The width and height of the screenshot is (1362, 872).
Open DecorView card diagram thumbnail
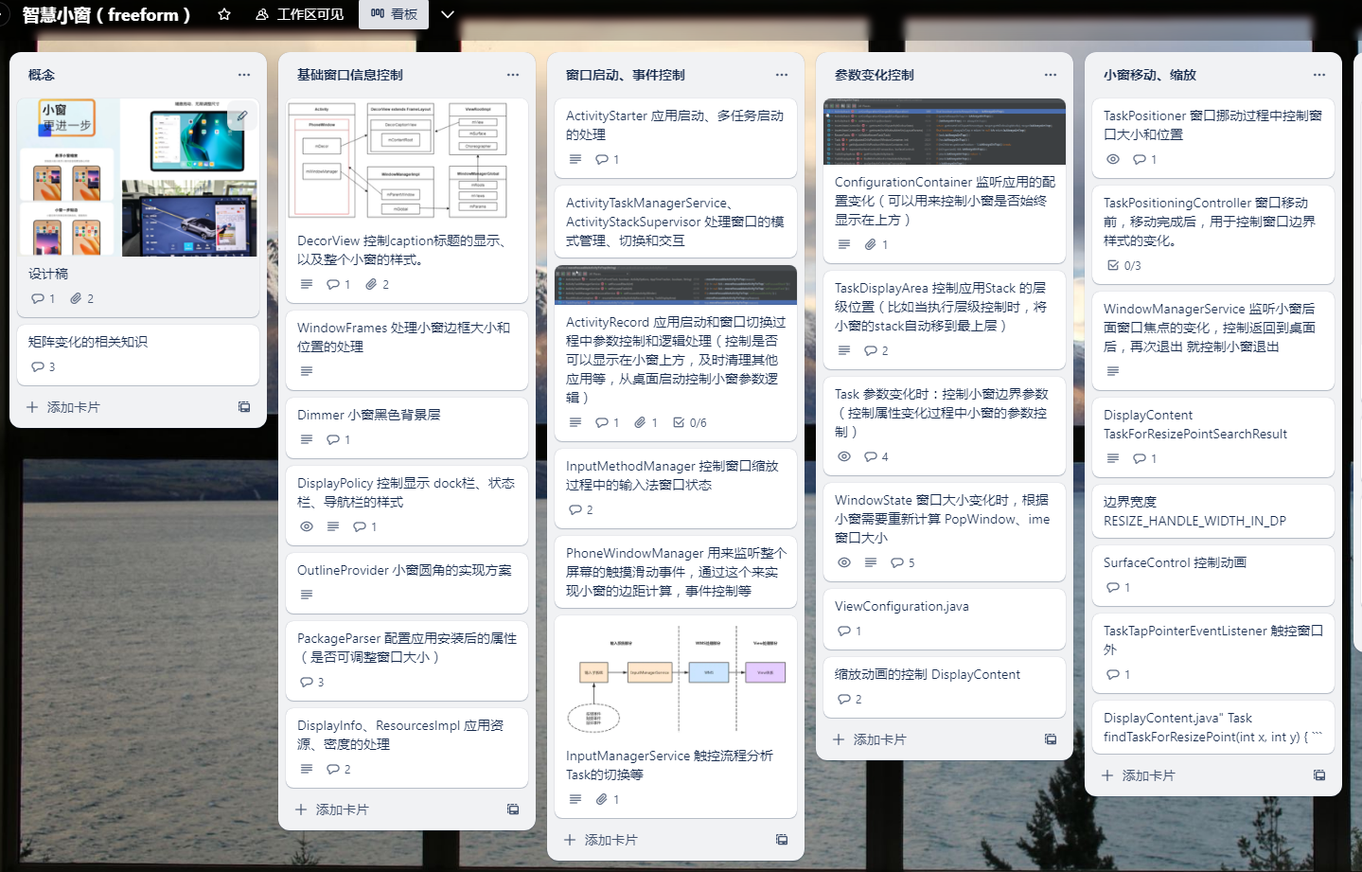pos(407,161)
